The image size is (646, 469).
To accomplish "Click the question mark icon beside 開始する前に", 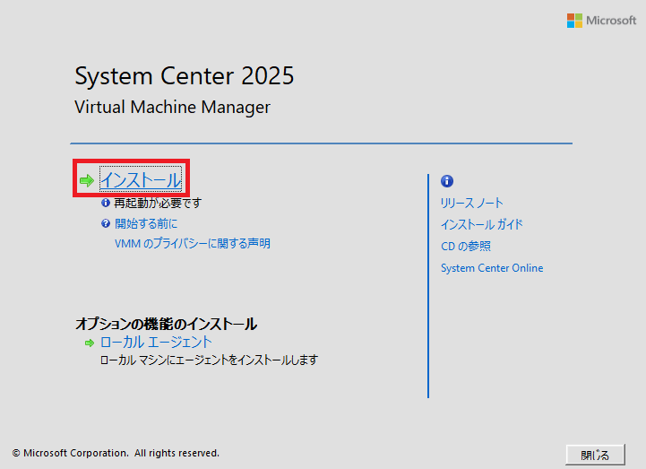I will 106,223.
